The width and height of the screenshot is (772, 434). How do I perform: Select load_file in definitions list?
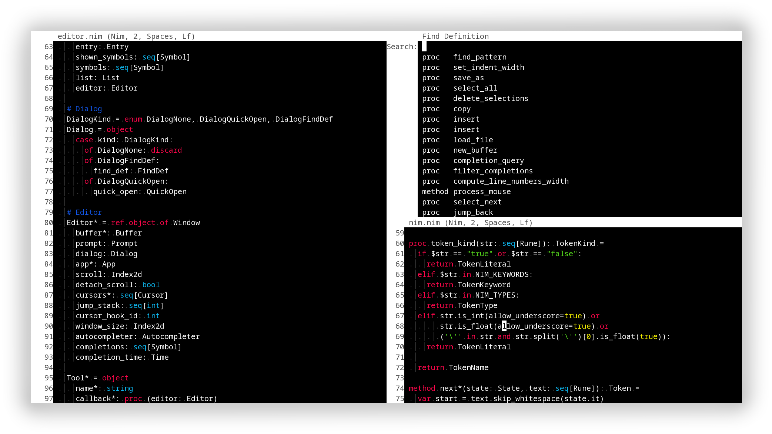click(x=473, y=140)
